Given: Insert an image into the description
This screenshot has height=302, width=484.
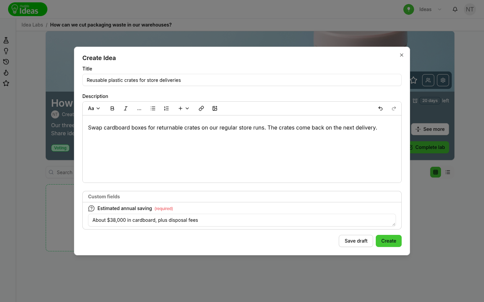Looking at the screenshot, I should pyautogui.click(x=215, y=108).
